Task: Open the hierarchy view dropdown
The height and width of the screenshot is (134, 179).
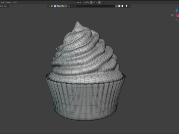Action: [123, 6]
